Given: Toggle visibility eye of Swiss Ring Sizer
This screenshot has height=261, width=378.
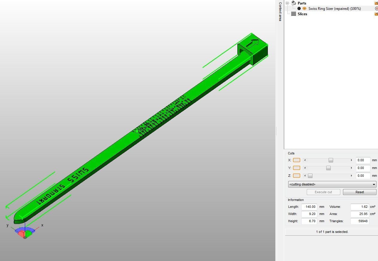Looking at the screenshot, I should click(304, 8).
